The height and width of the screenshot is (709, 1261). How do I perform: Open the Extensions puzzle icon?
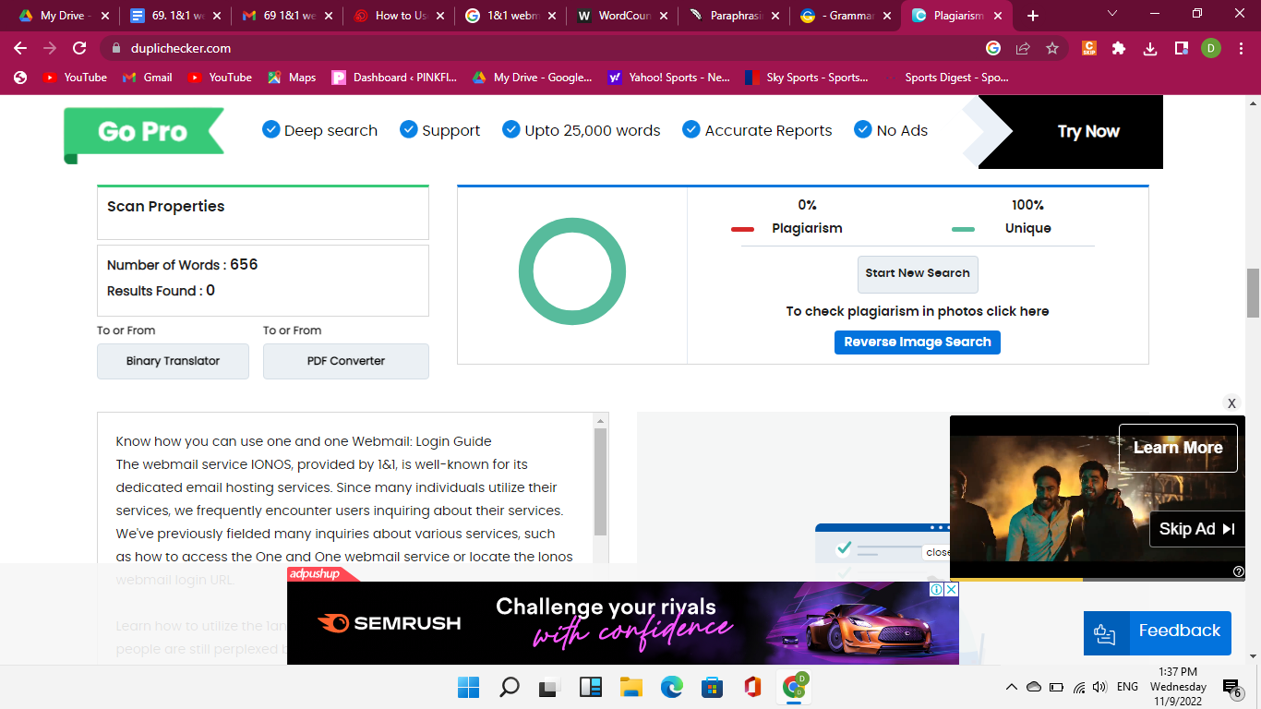1119,48
